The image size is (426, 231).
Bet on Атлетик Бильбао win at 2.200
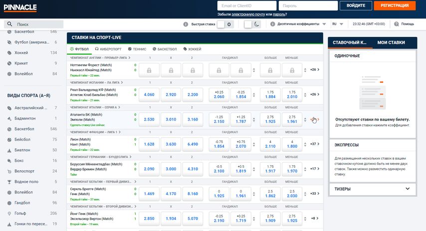(x=193, y=95)
